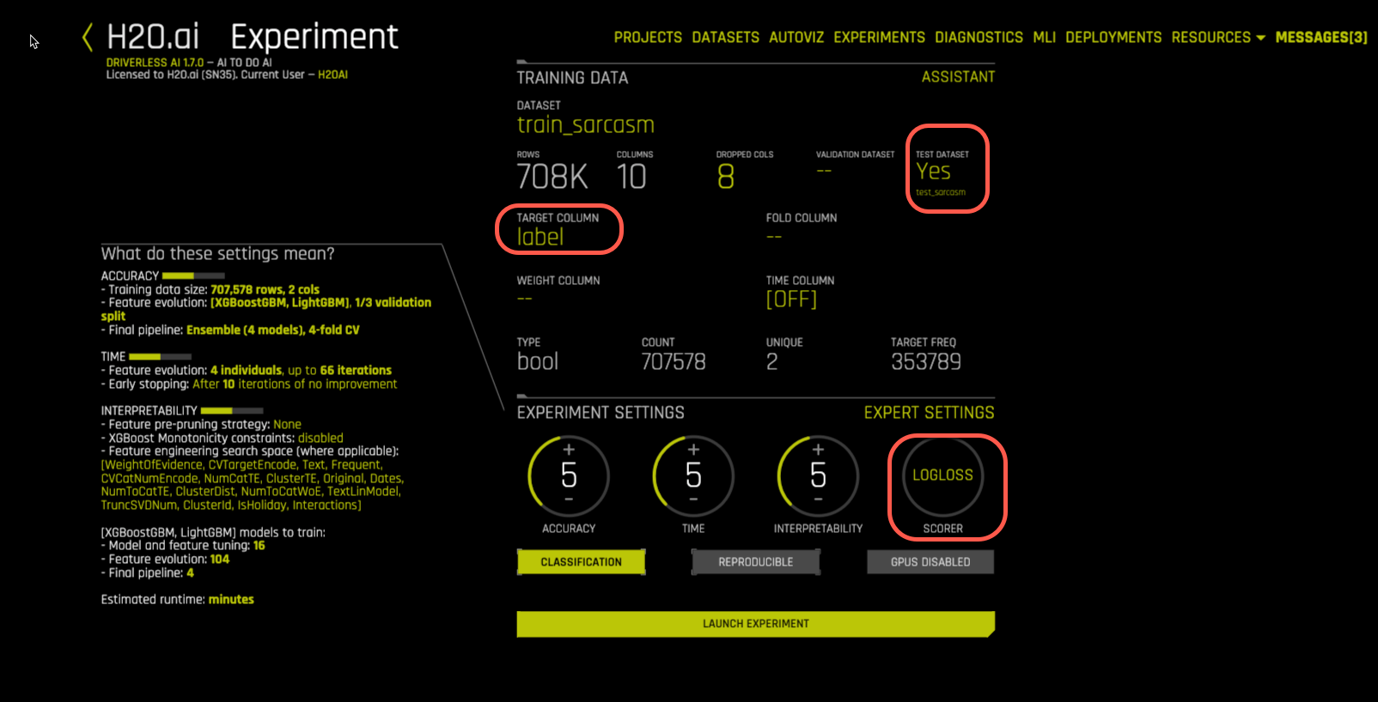
Task: Click the 'What do these settings mean?' heading
Action: point(218,254)
